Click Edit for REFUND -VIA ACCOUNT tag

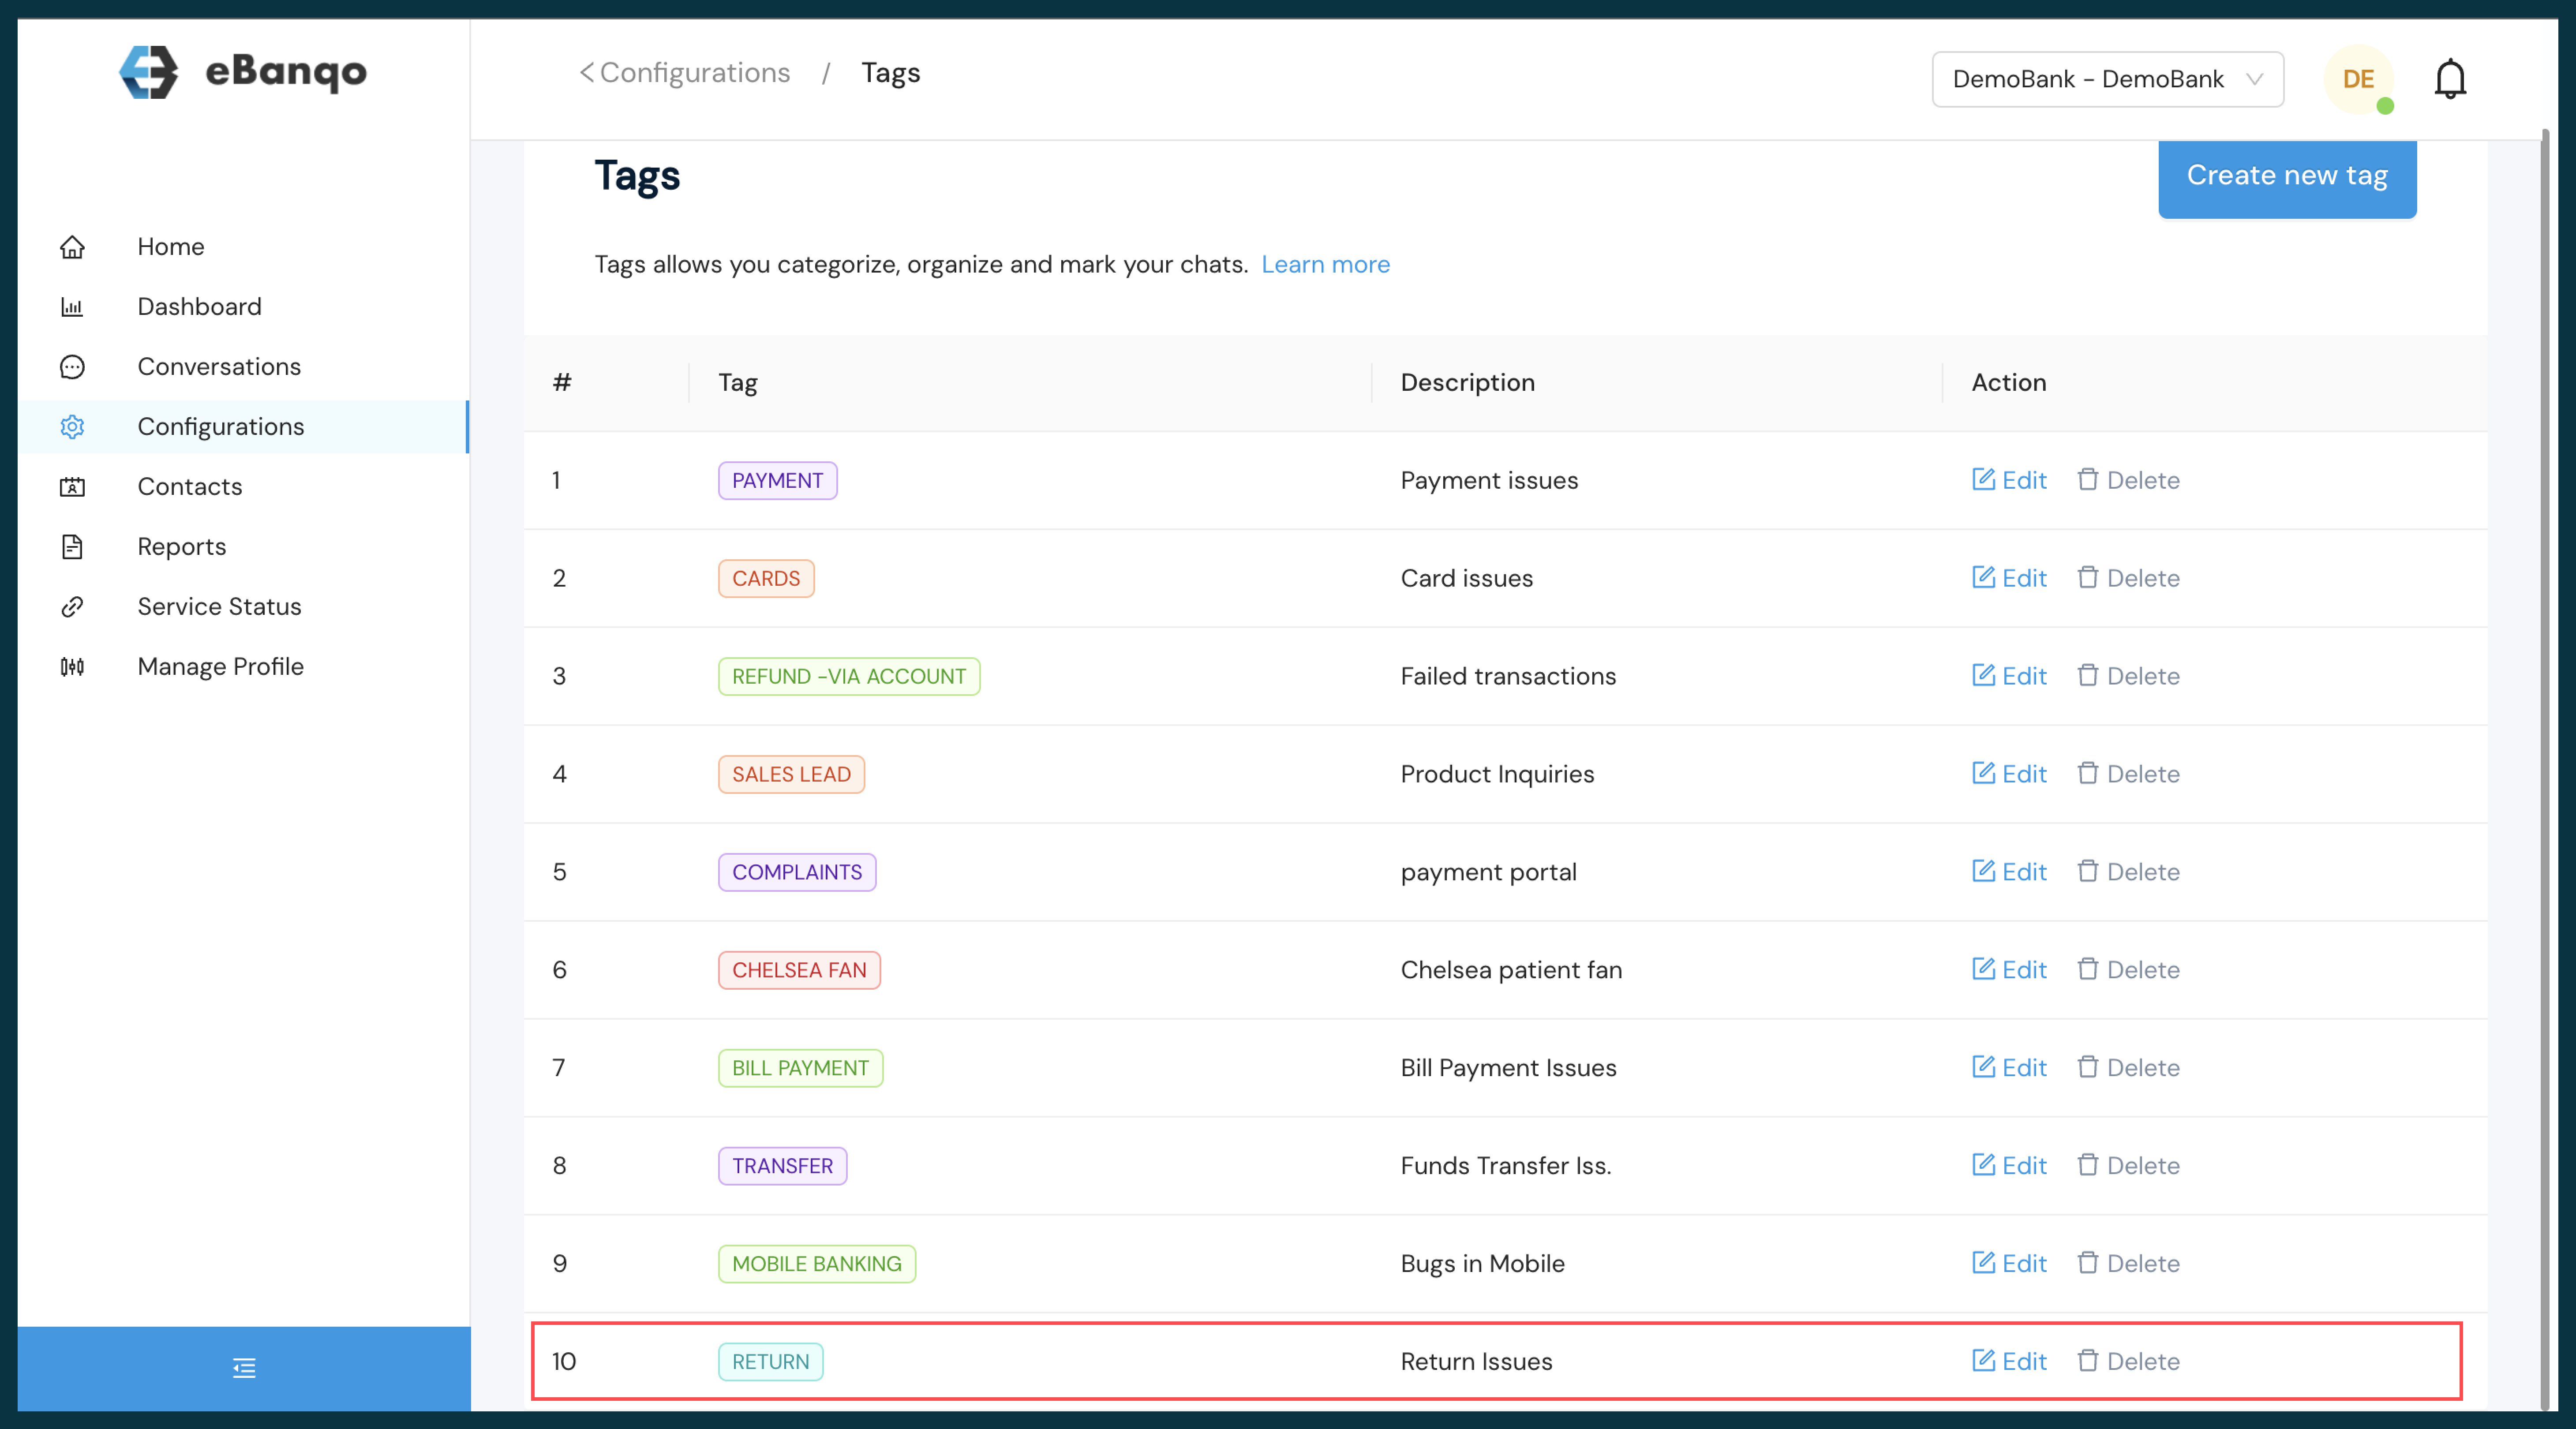click(2009, 676)
